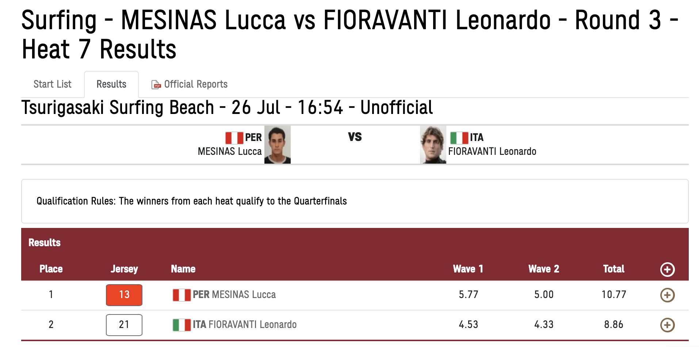Screen dimensions: 699x347
Task: Click the PDF icon beside Official Reports
Action: [x=156, y=85]
